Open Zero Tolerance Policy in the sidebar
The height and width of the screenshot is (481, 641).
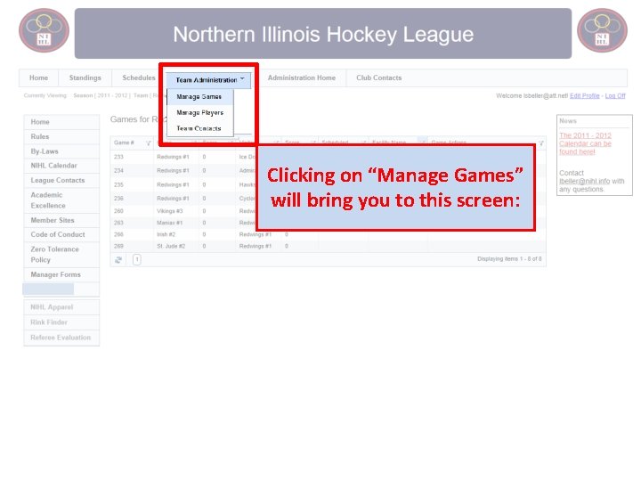pos(61,255)
